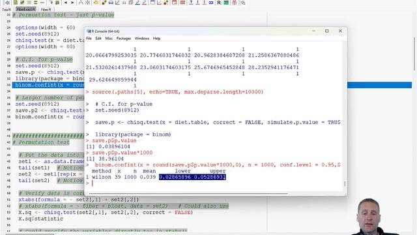Viewport: 417px width, 235px height.
Task: Click the editor's vertical scrollbar thumb
Action: click(x=414, y=54)
